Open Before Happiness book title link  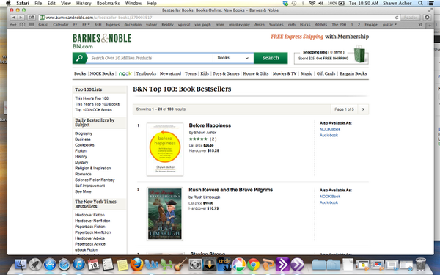[210, 125]
